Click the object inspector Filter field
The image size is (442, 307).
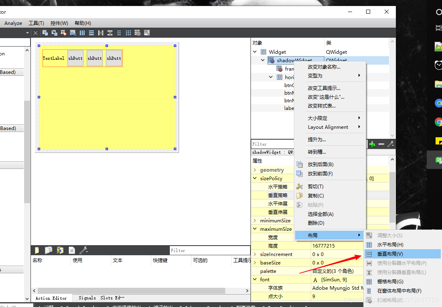(272, 144)
